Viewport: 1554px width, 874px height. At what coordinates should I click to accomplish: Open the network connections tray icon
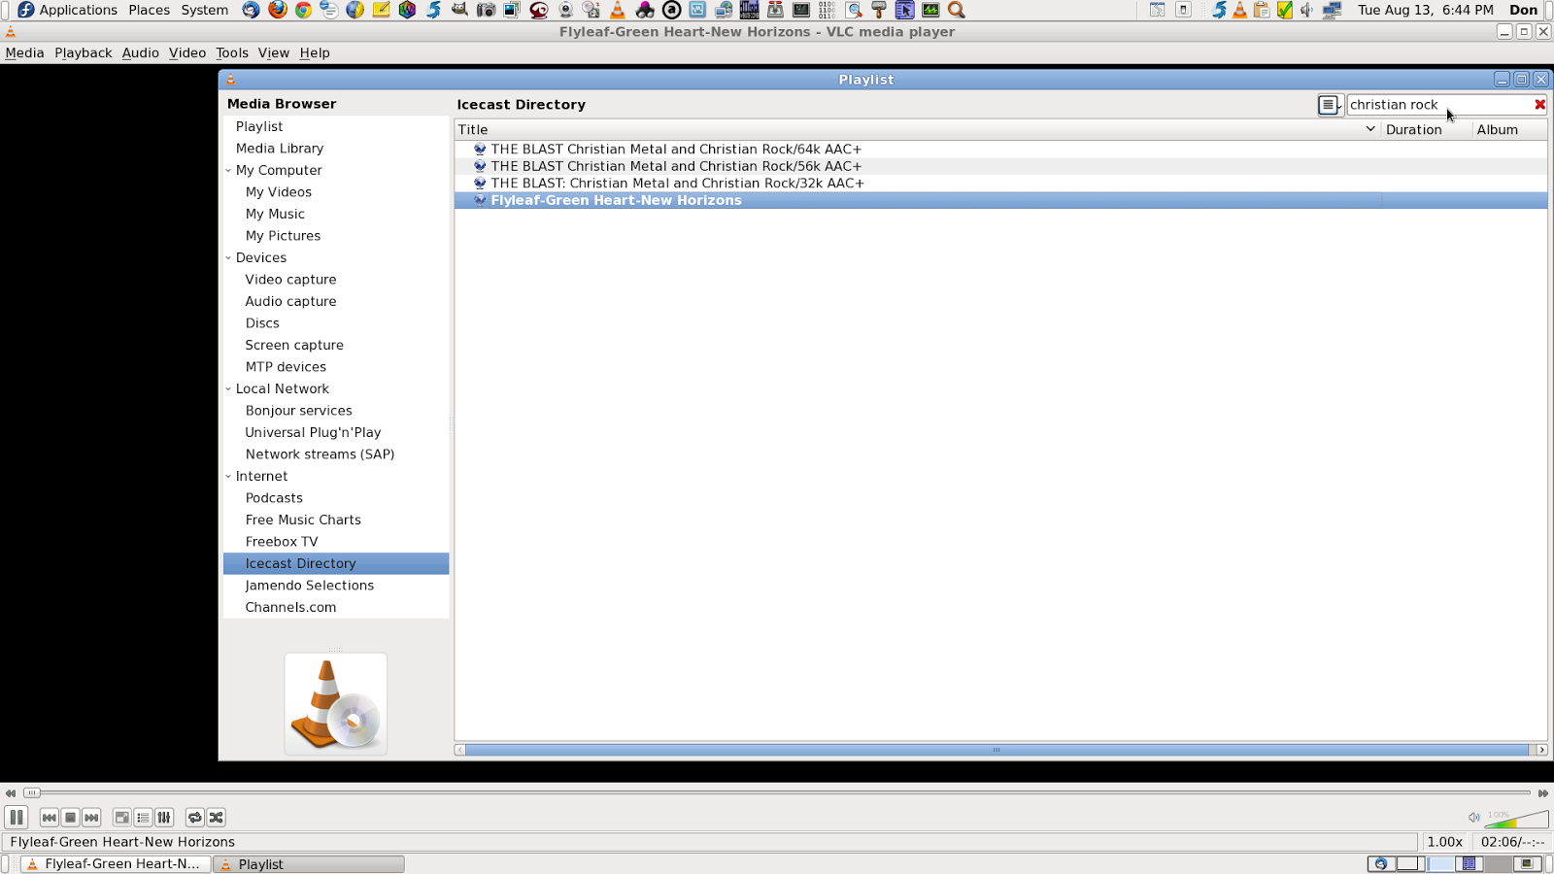[1332, 10]
